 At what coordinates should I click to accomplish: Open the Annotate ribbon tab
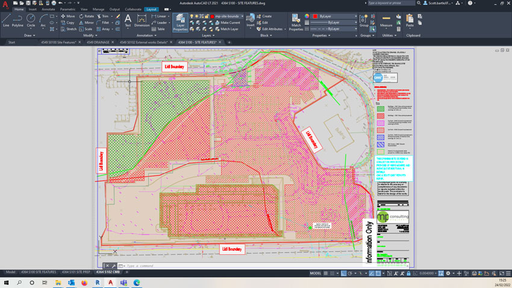48,10
